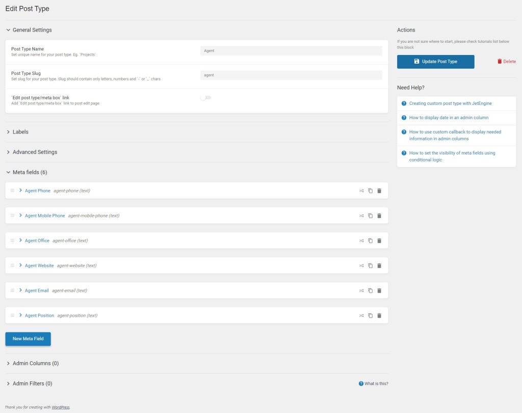This screenshot has width=522, height=413.
Task: Delete the Agent Phone meta field
Action: pos(379,190)
